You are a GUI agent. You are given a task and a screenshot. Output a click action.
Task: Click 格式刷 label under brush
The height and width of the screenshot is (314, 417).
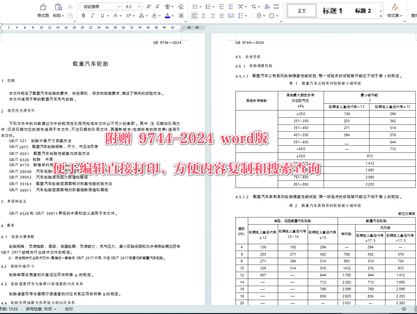coord(43,16)
